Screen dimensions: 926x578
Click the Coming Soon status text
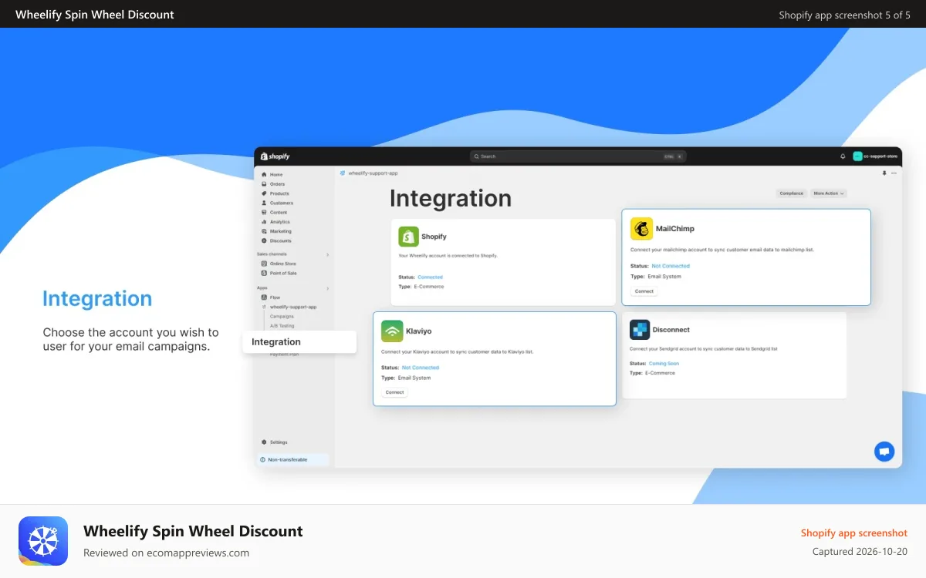[x=664, y=363]
